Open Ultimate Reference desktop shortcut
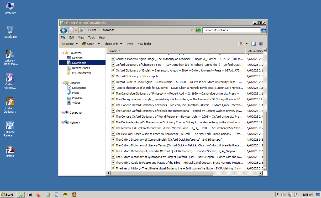Screen dimensions: 321x198 [x=10, y=129]
